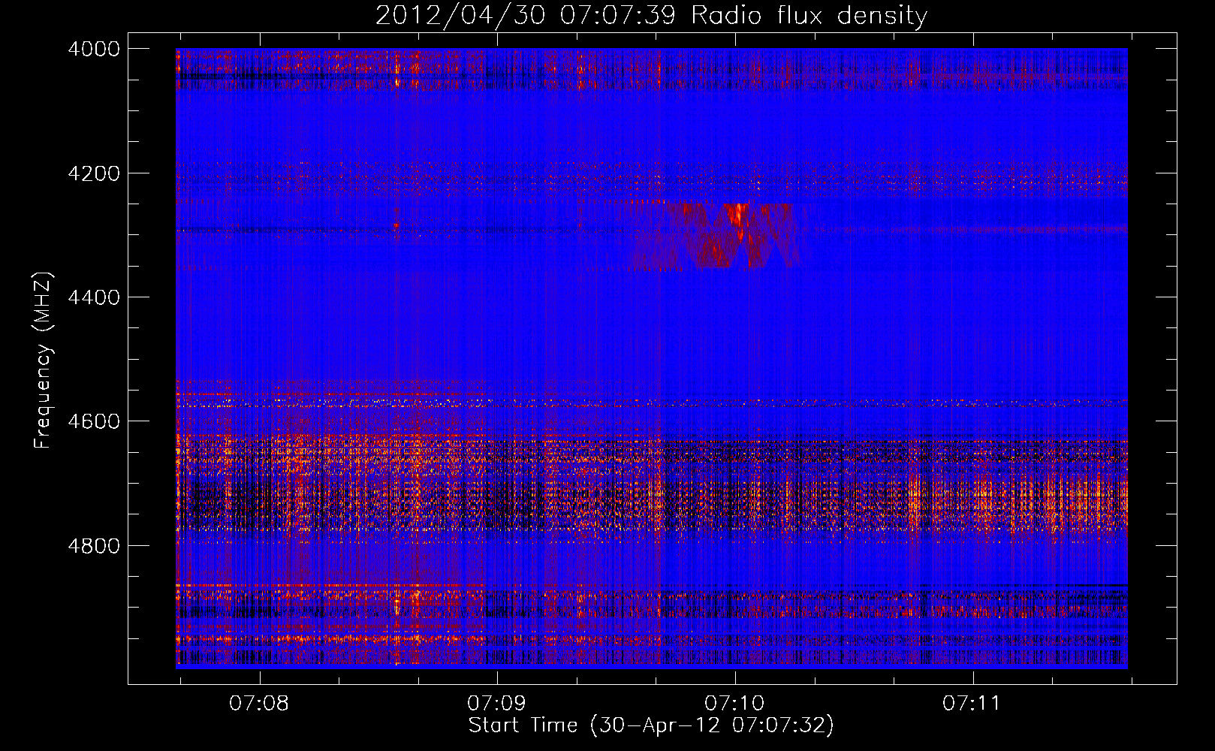Click the "Frequency (MHZ)" axis label
The image size is (1215, 751).
click(x=44, y=360)
